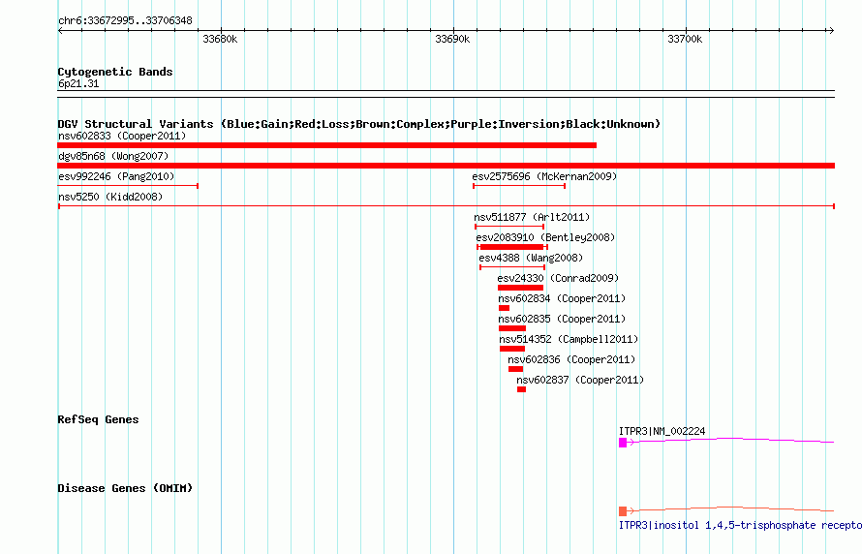Select the nsv602833 red loss bar

coord(327,145)
